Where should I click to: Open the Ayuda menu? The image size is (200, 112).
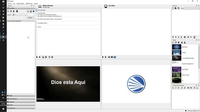[x=36, y=3]
